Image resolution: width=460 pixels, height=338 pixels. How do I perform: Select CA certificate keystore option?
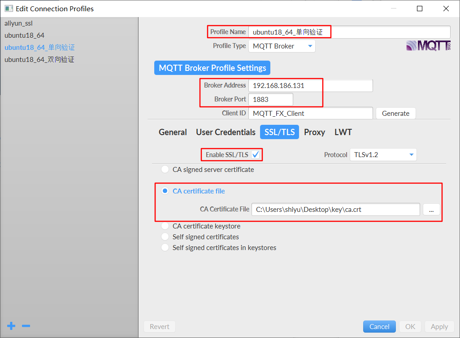point(165,226)
